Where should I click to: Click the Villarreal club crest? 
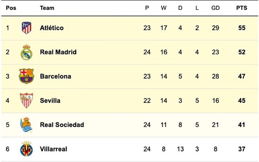[26, 149]
